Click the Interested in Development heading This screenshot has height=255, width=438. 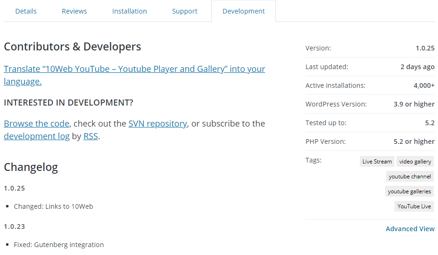tap(69, 102)
